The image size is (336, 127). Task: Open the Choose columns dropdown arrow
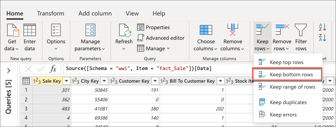coord(216,49)
